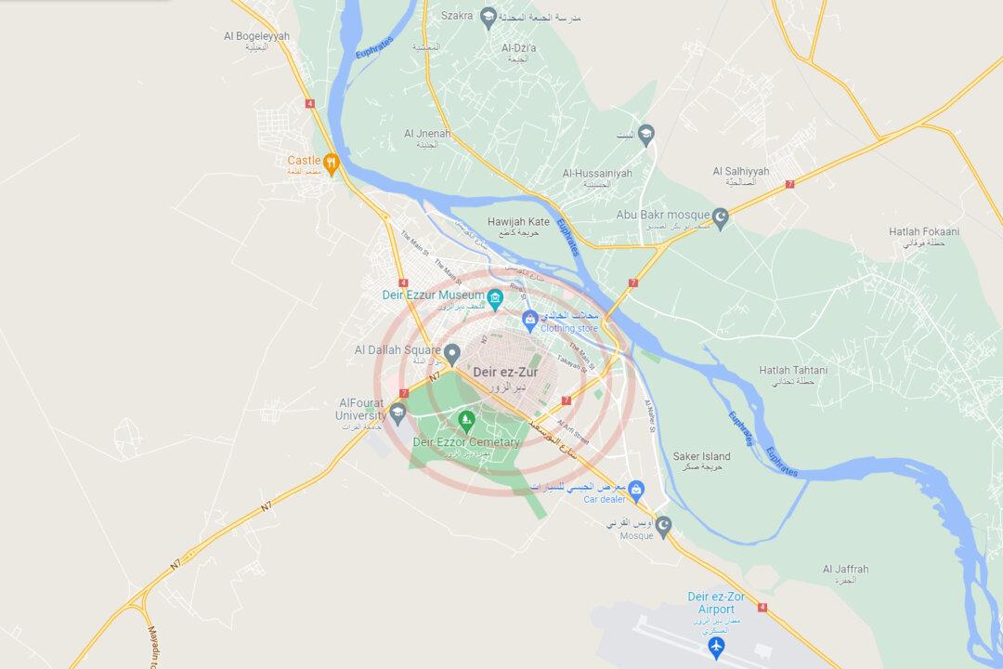
Task: Select the Al Salhiyyah village label
Action: [x=741, y=171]
